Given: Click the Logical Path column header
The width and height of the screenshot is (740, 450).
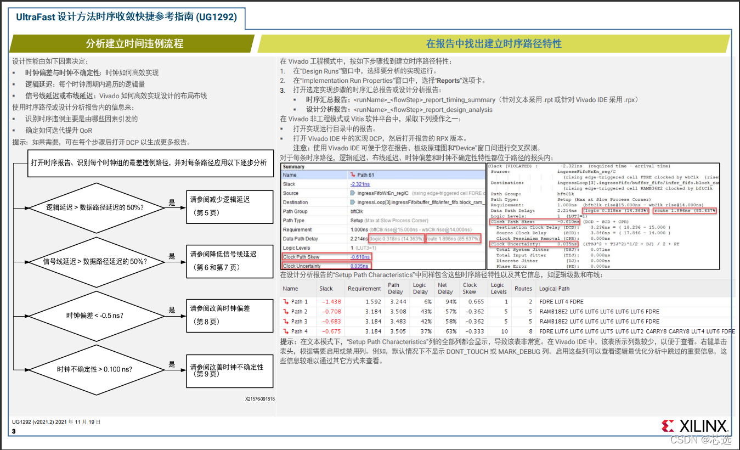Looking at the screenshot, I should (x=555, y=289).
